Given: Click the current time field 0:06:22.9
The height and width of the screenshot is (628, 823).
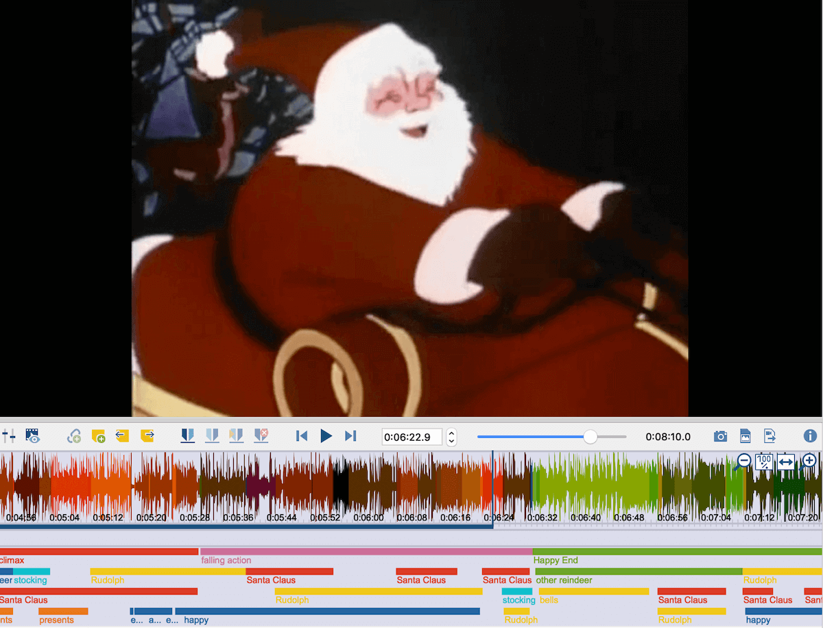Looking at the screenshot, I should (x=412, y=437).
